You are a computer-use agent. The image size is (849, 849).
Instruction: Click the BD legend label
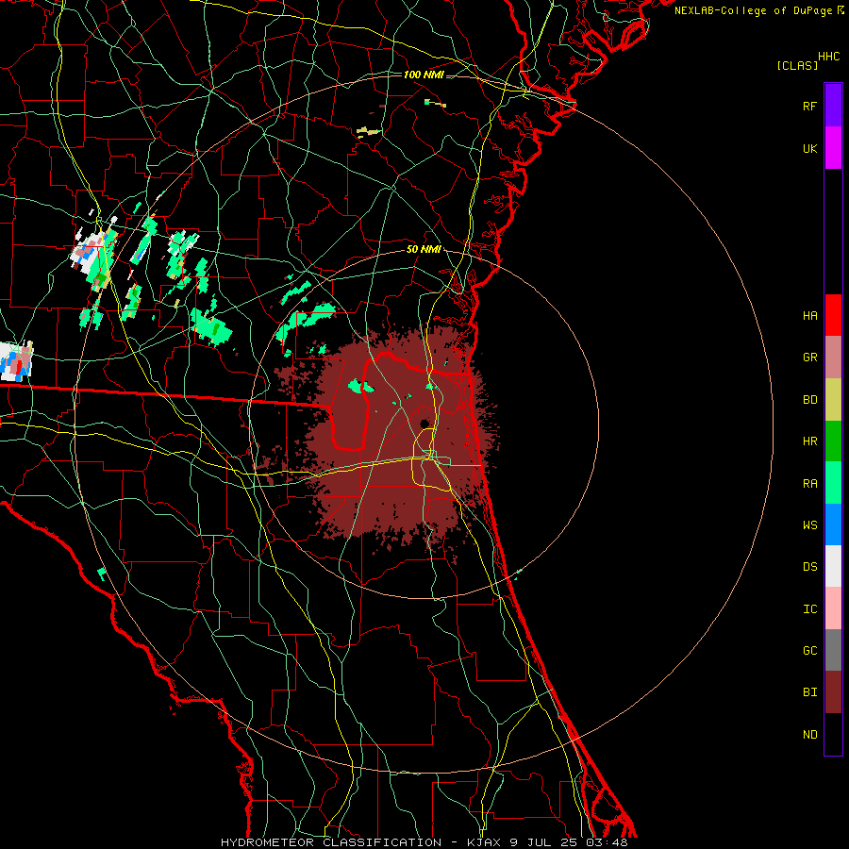(809, 399)
